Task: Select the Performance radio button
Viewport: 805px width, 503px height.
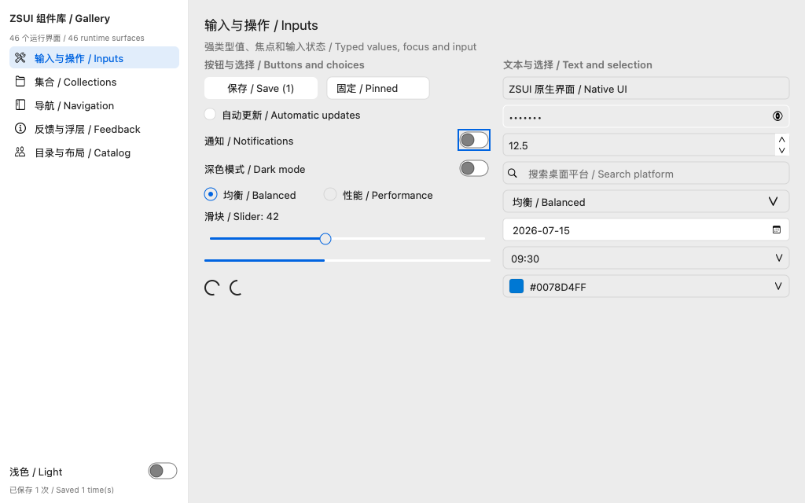Action: pos(330,194)
